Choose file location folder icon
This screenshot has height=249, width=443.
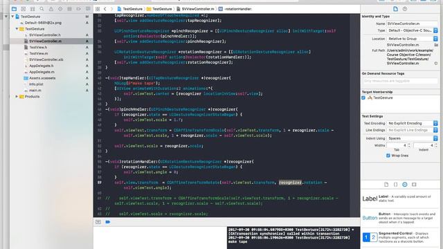[436, 45]
